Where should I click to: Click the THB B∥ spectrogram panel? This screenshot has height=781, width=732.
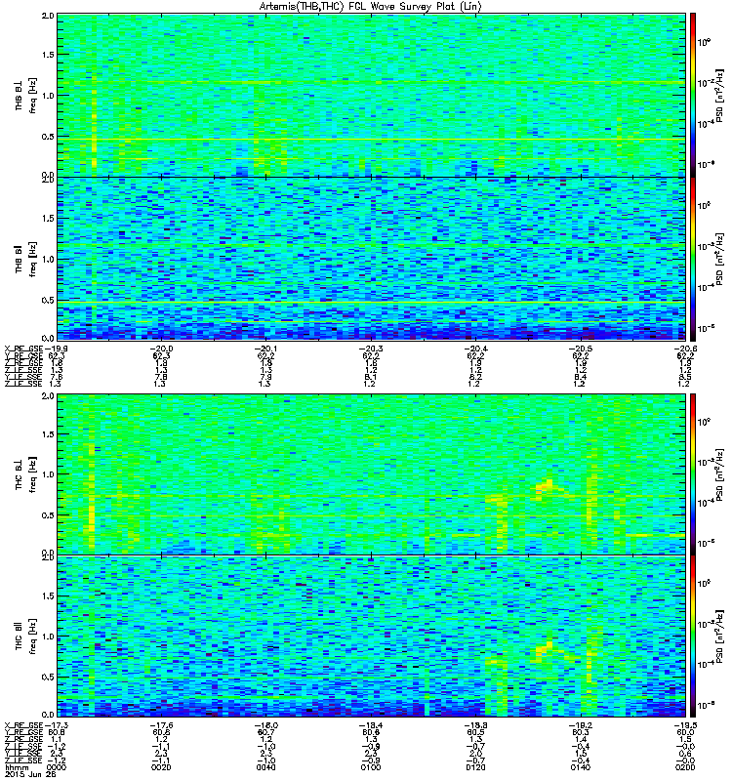372,259
